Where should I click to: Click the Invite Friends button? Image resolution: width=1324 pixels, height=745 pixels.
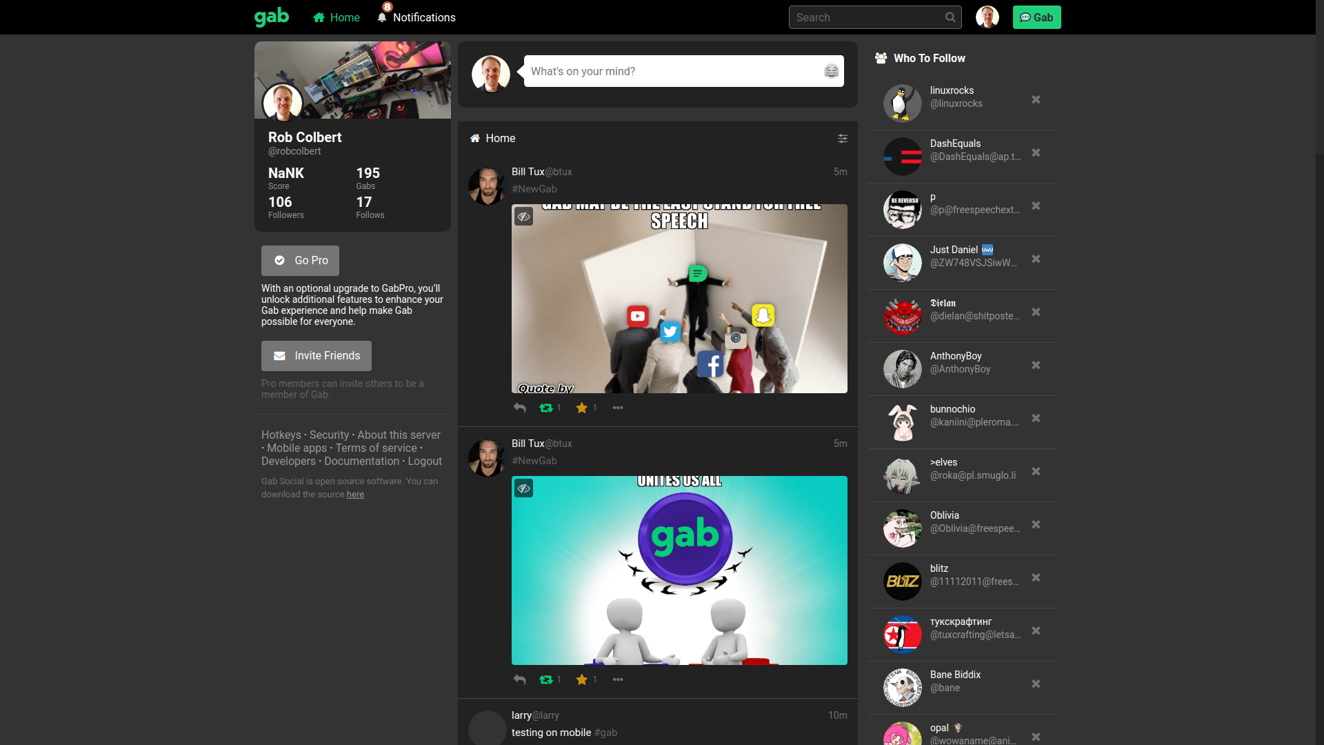coord(316,356)
